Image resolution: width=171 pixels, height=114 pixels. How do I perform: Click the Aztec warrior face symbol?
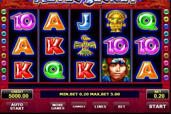(116, 70)
